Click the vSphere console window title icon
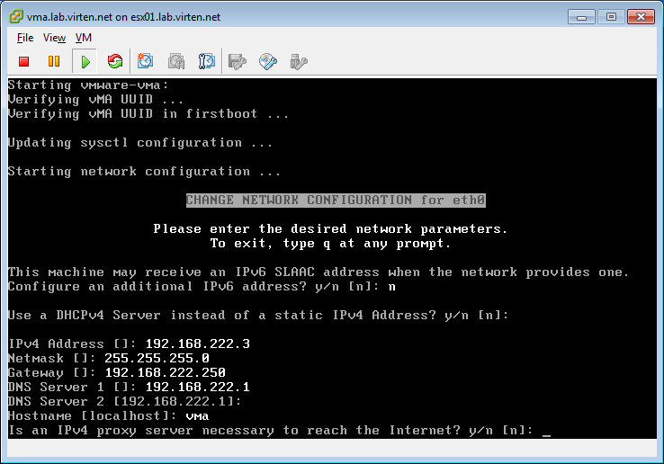 point(16,16)
